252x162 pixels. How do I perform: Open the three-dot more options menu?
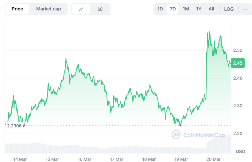pyautogui.click(x=246, y=9)
